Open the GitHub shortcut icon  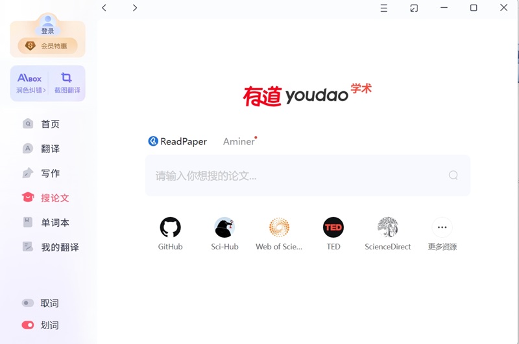click(170, 227)
